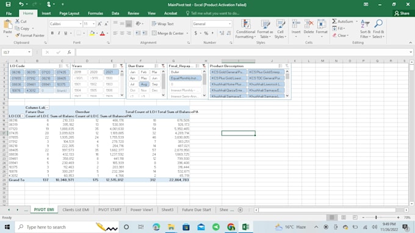
Task: Click the Wrap Text button
Action: coord(162,24)
